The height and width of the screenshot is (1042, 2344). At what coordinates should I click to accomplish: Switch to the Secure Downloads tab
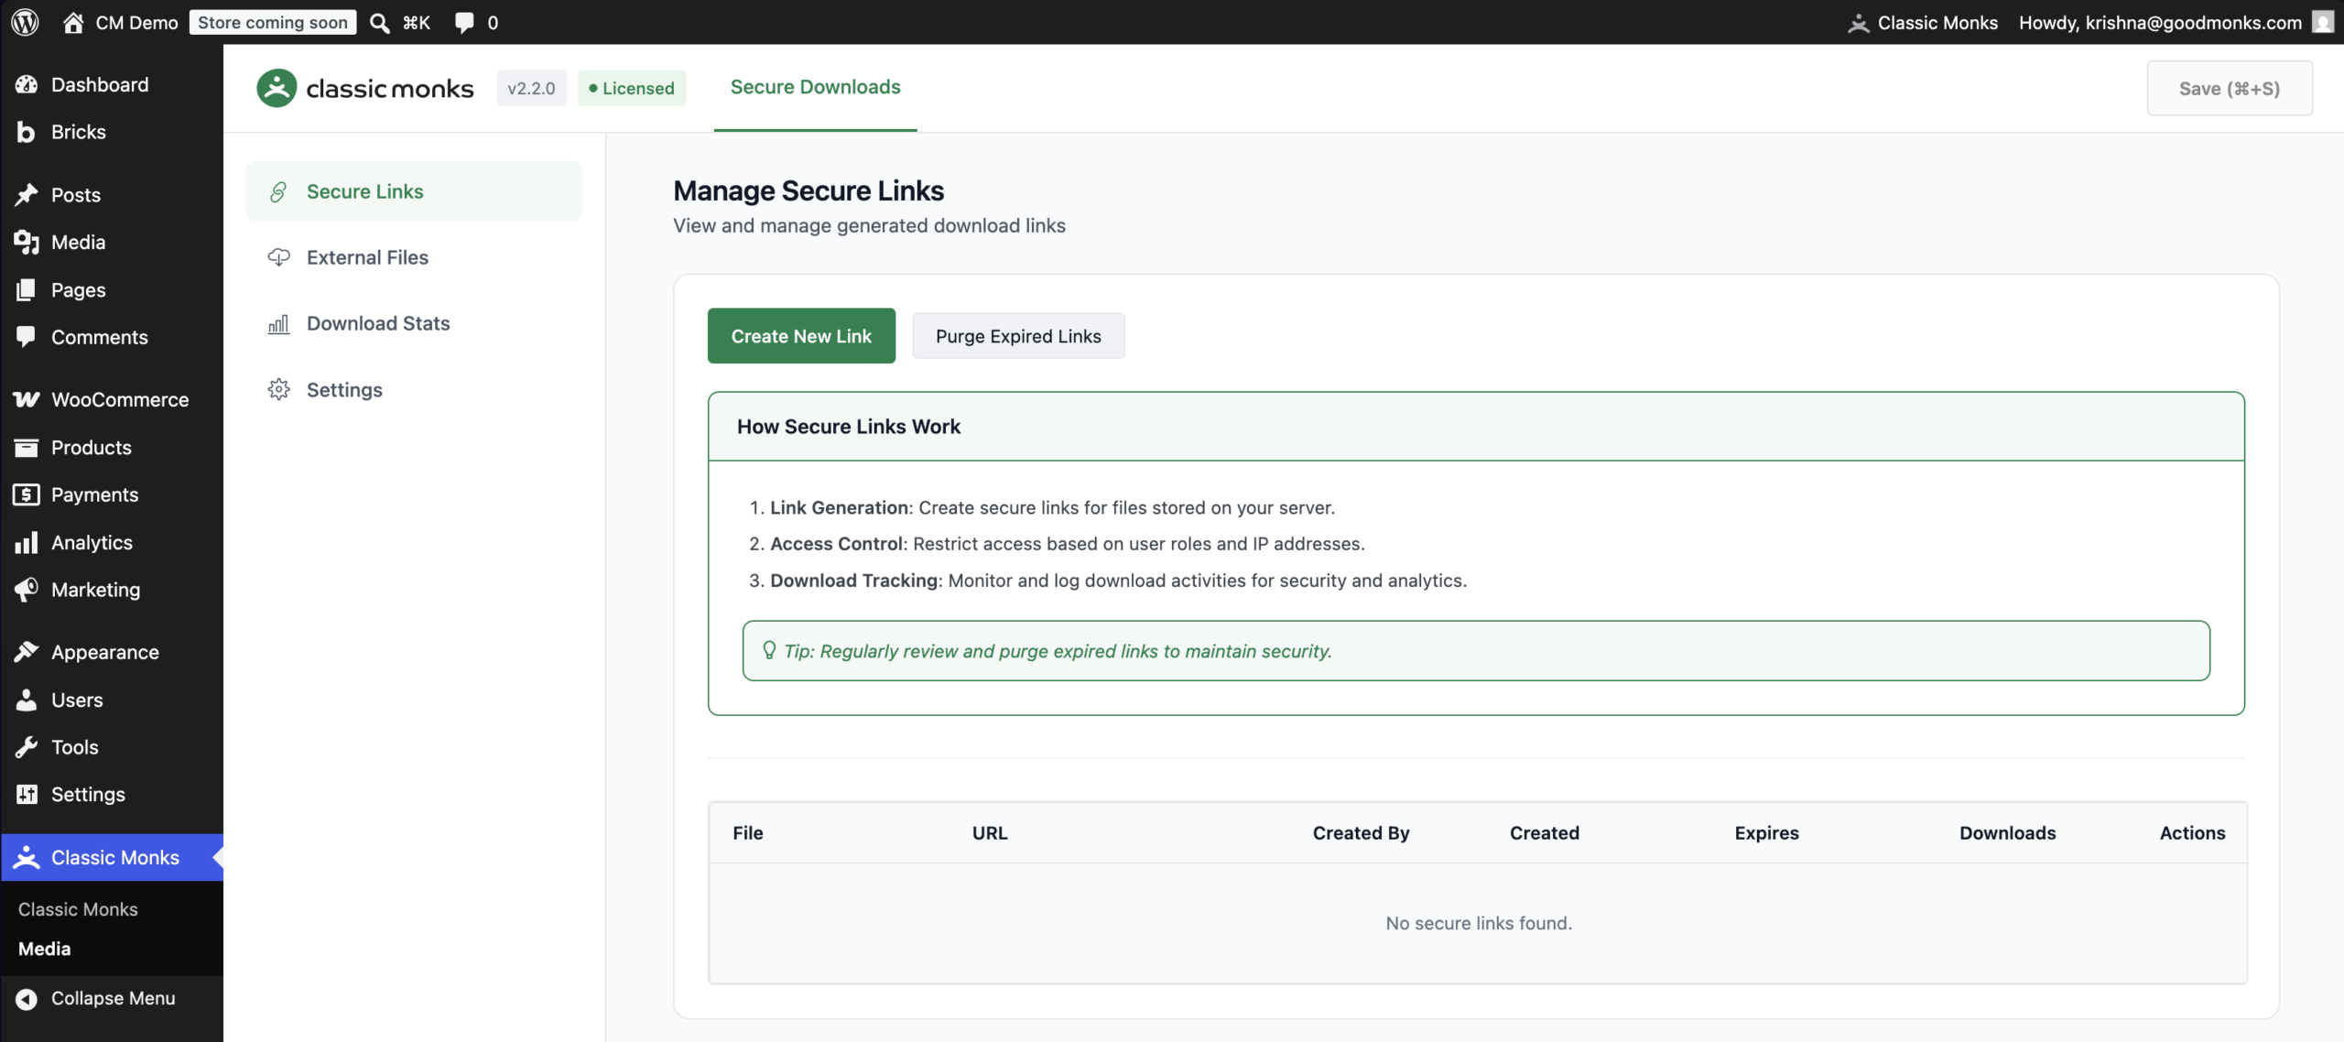tap(815, 87)
